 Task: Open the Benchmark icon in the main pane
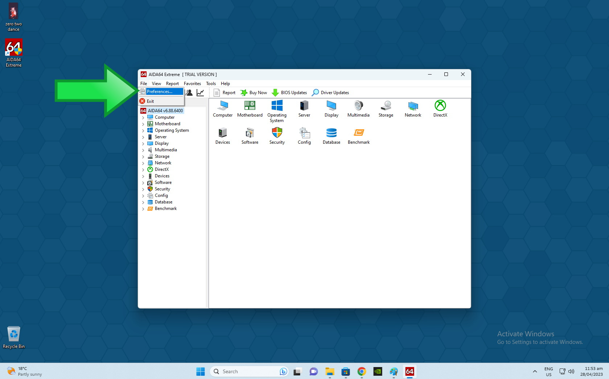pyautogui.click(x=358, y=136)
